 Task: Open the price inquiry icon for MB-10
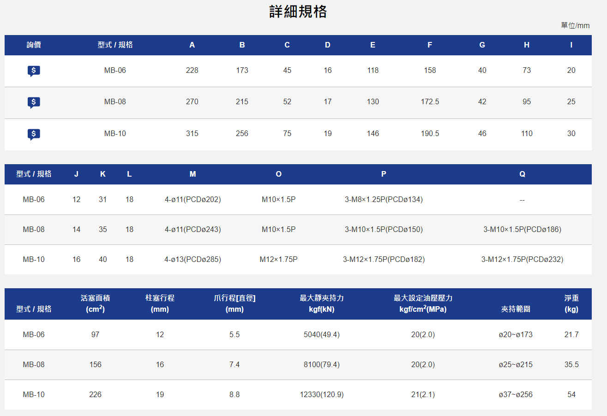(34, 134)
